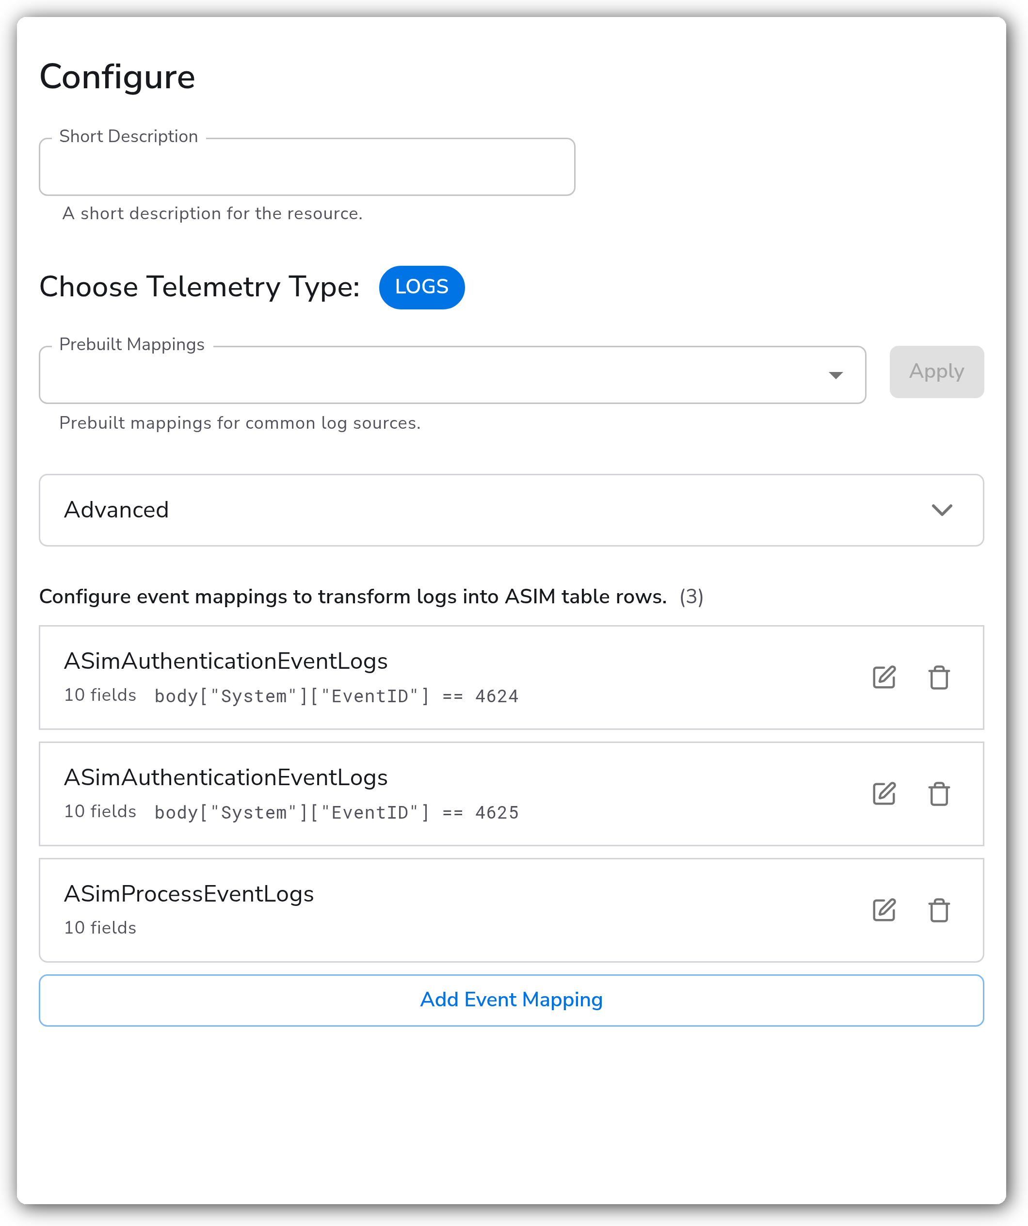Click 'Prebuilt mappings for common log sources.' helper text

pos(240,423)
